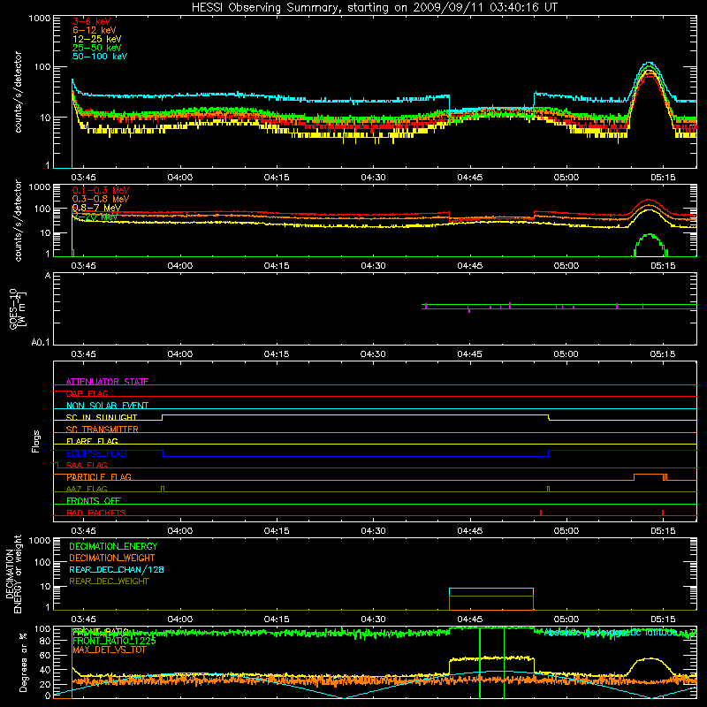Select the FLARE_FLAG label

click(x=92, y=441)
